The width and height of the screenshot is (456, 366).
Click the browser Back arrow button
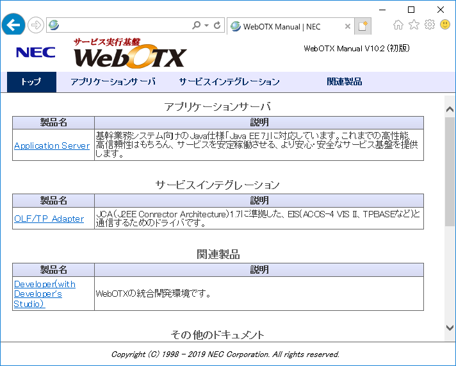[13, 25]
